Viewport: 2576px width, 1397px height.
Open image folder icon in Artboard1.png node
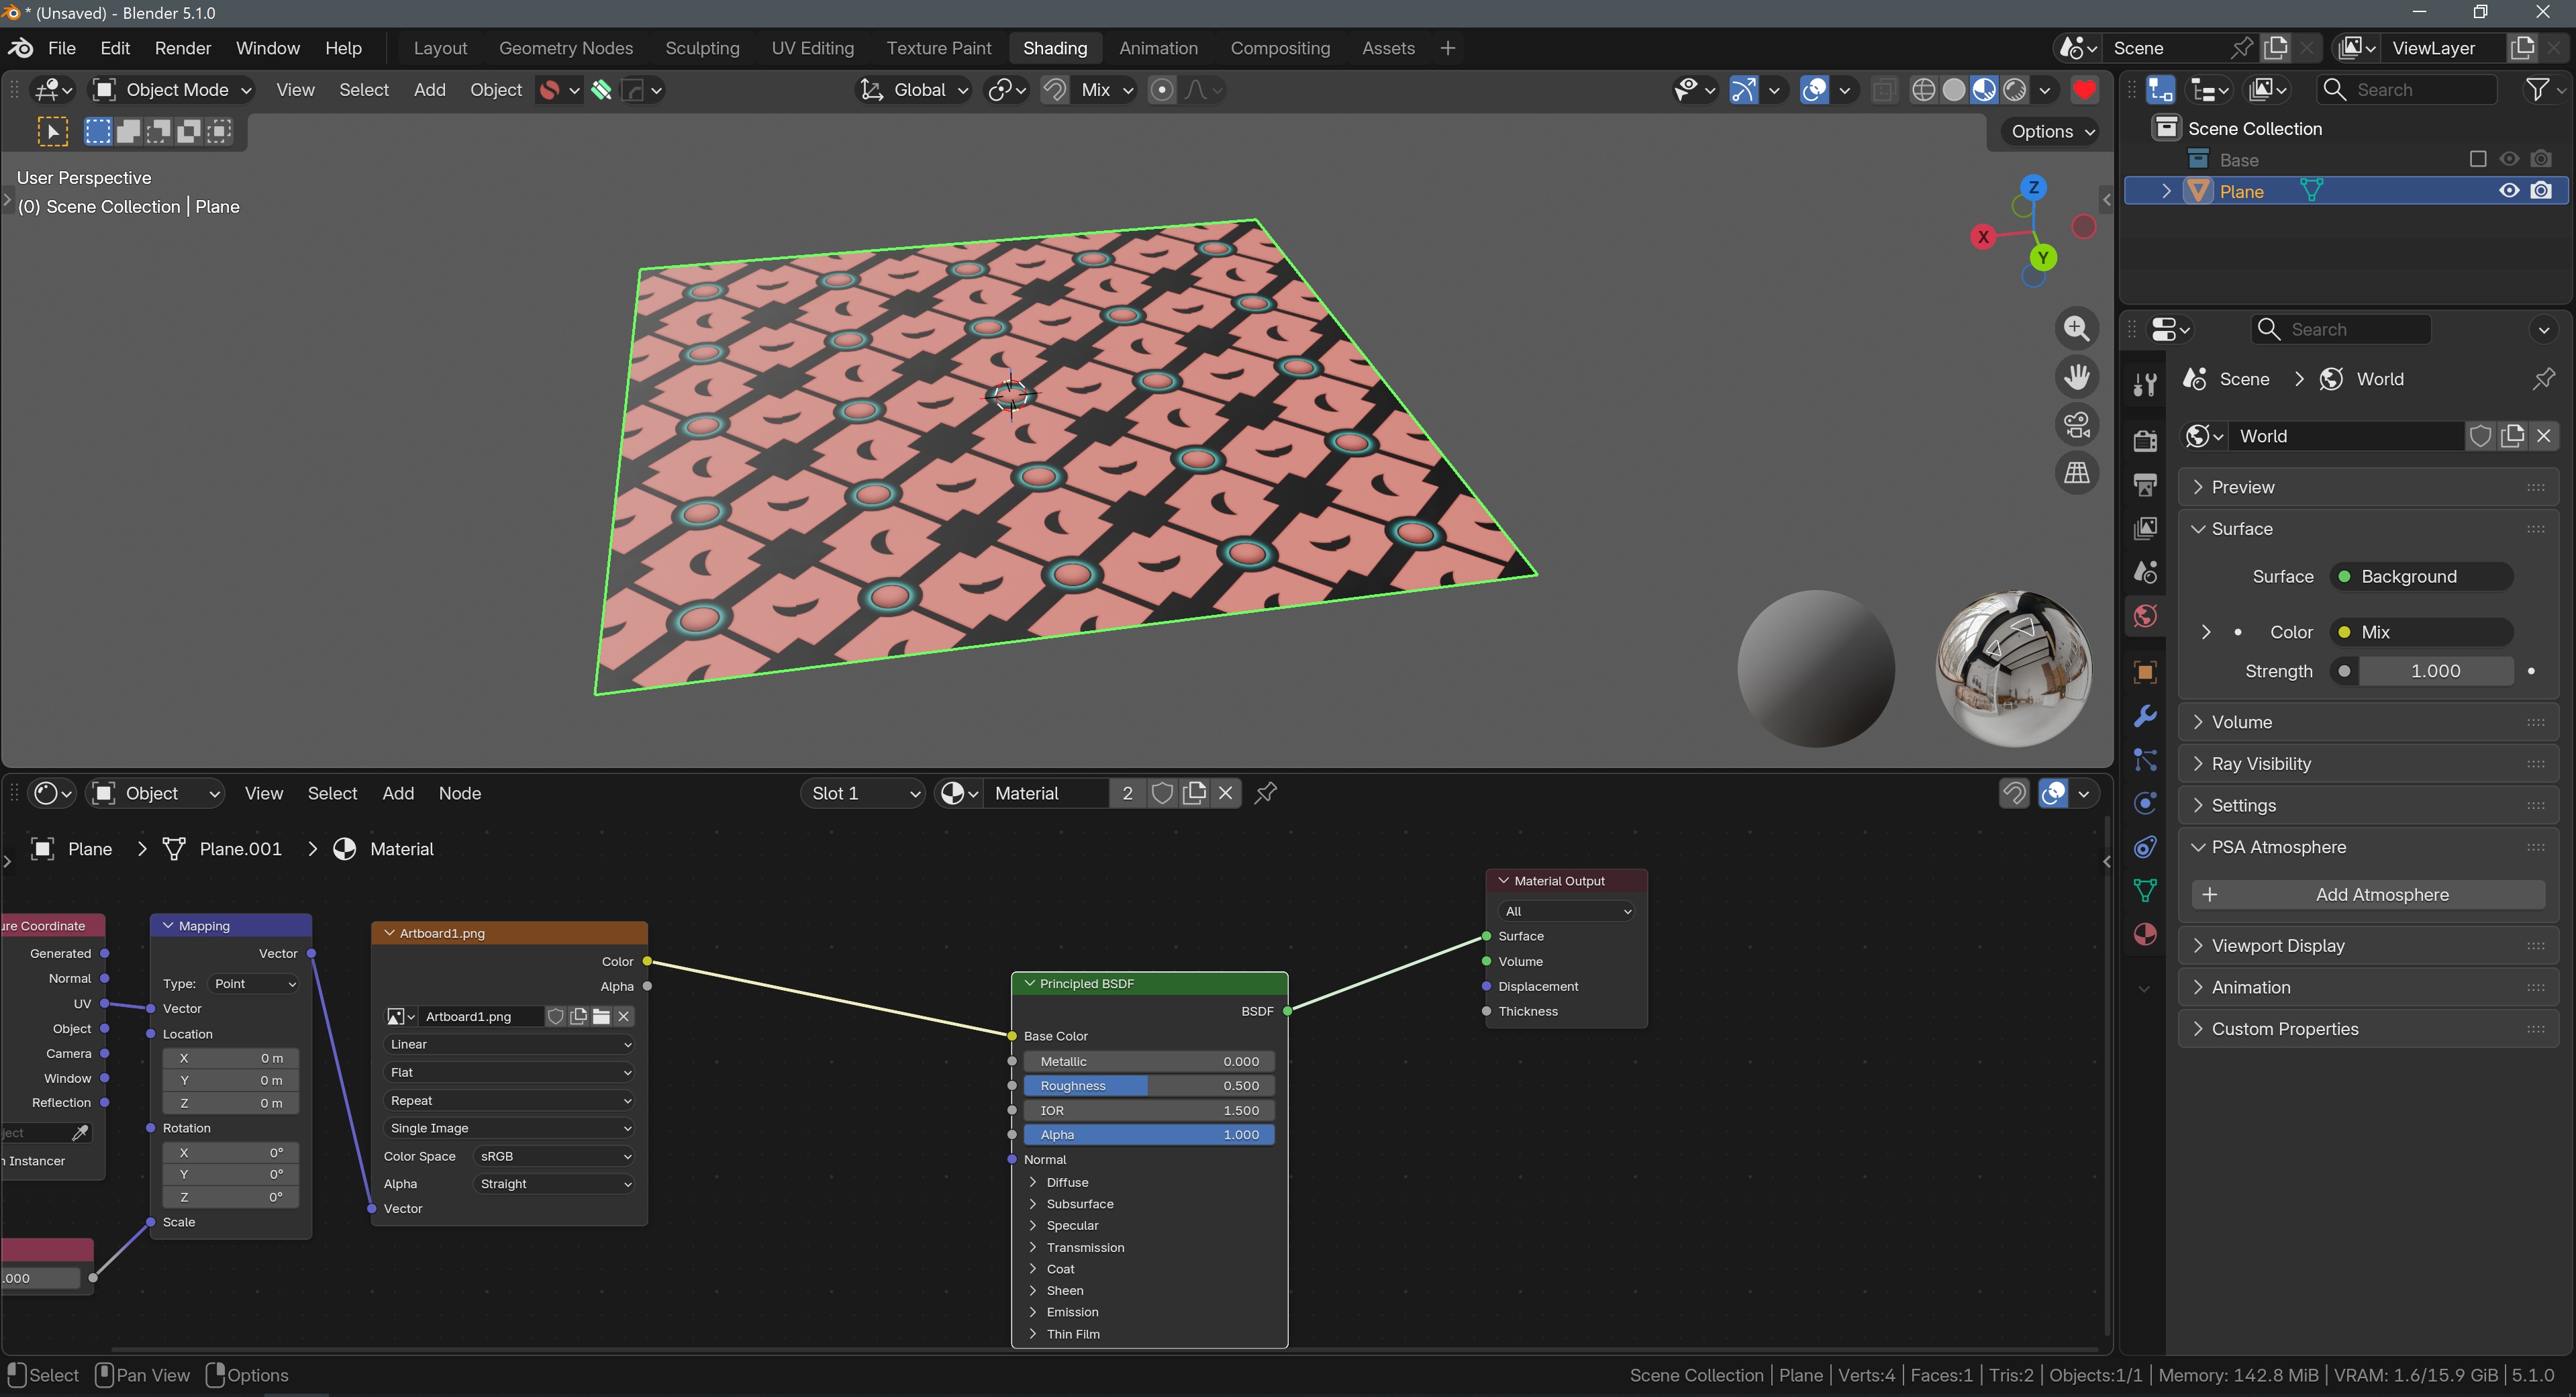(601, 1016)
